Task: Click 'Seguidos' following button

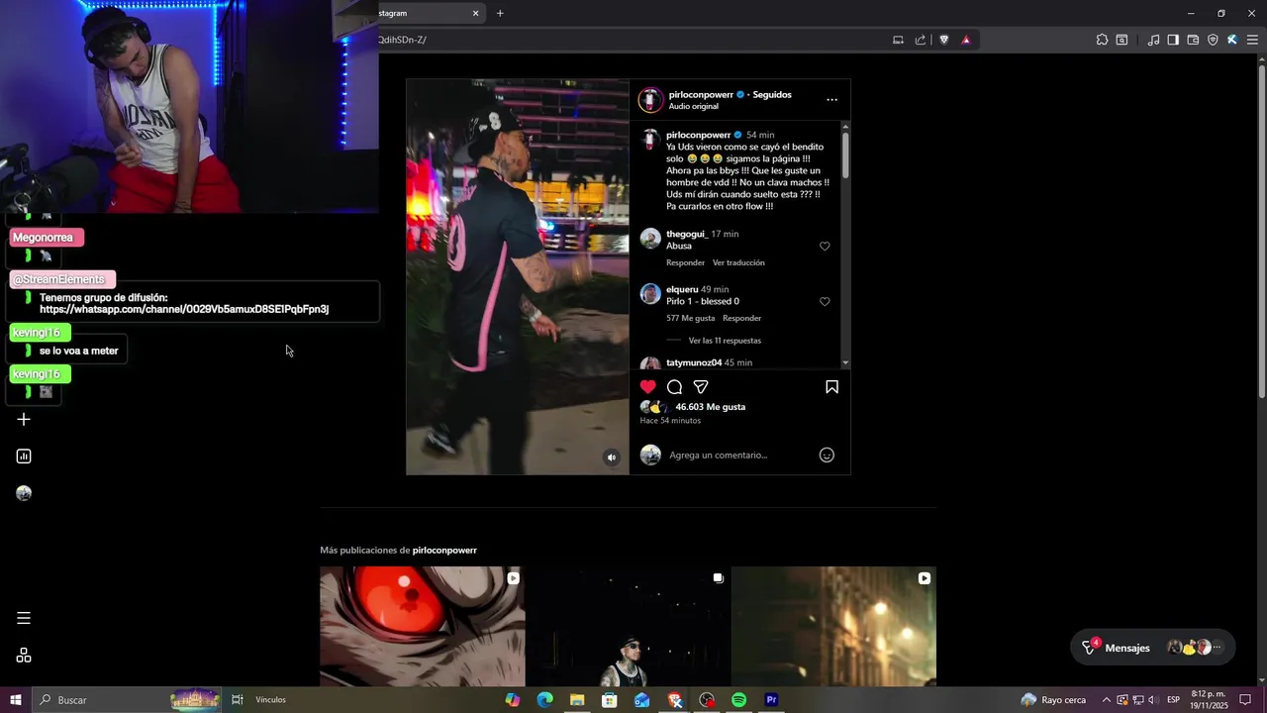Action: tap(772, 95)
